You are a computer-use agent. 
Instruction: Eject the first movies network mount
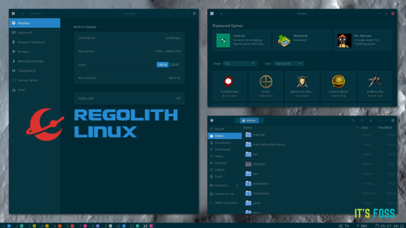(x=237, y=185)
